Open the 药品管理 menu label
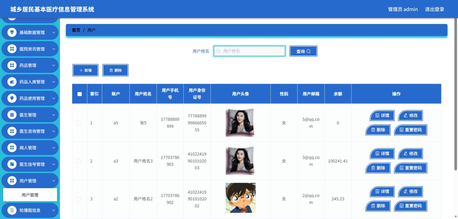The image size is (458, 219). [x=28, y=65]
